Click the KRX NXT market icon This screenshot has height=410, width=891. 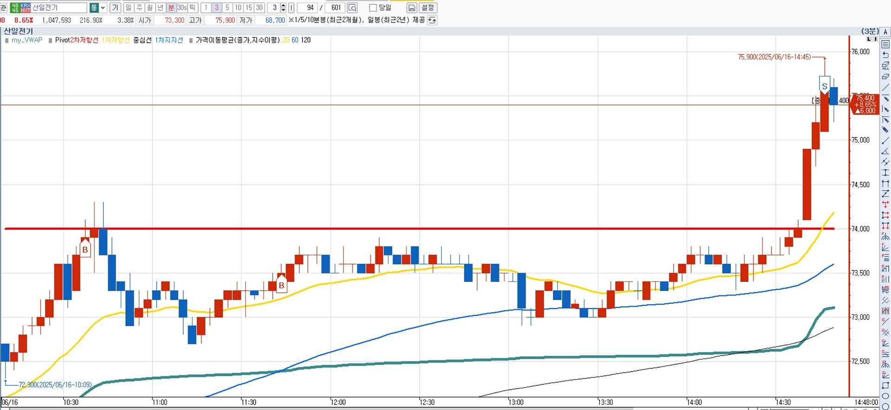click(26, 8)
